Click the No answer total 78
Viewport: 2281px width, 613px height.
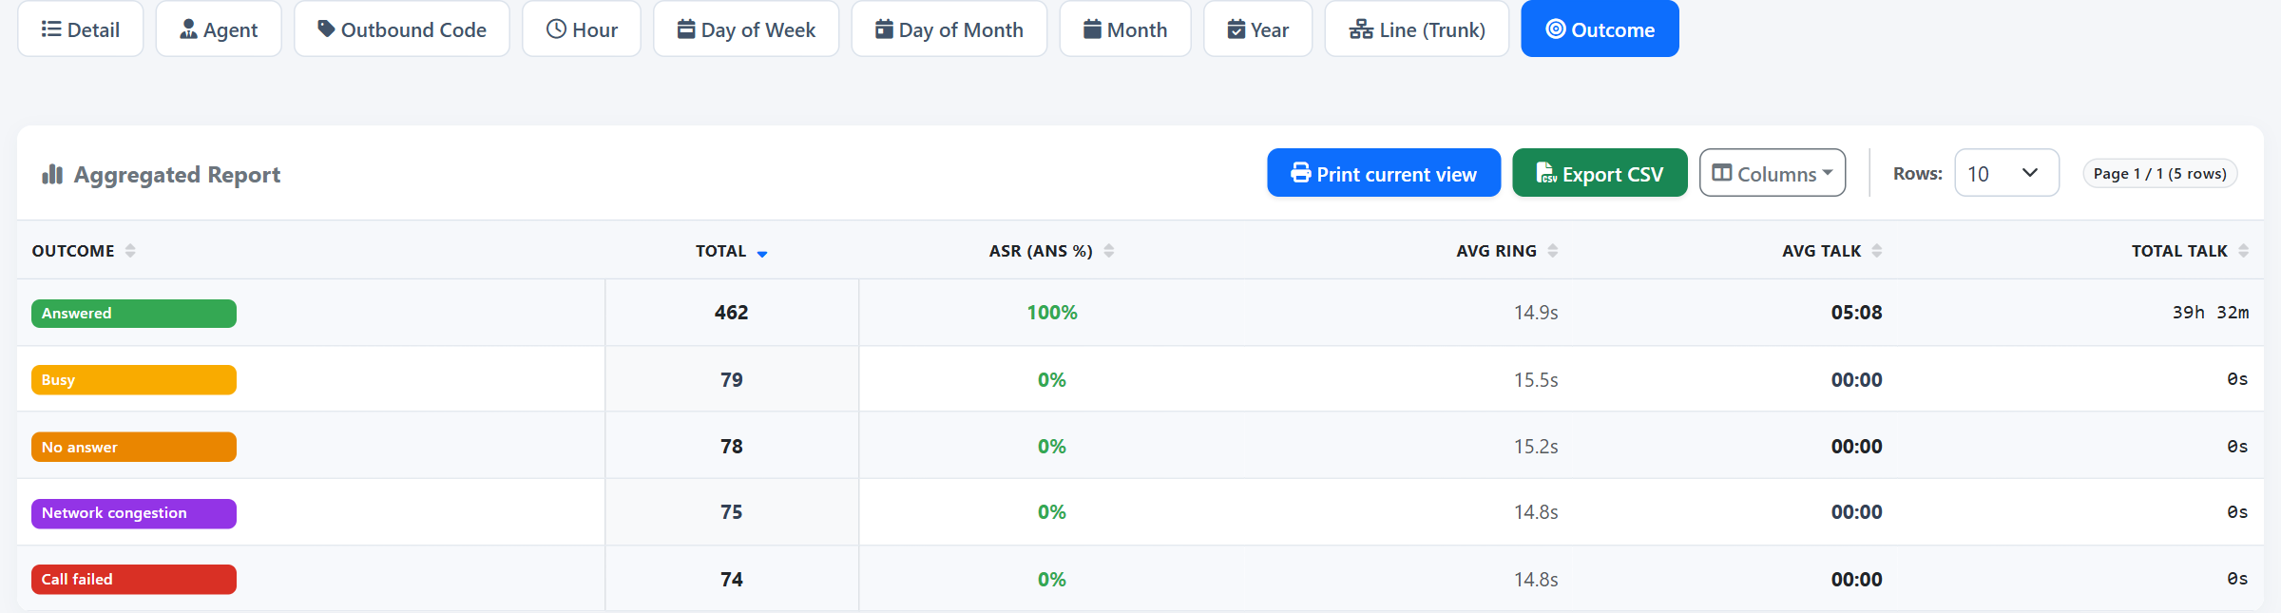pos(732,447)
